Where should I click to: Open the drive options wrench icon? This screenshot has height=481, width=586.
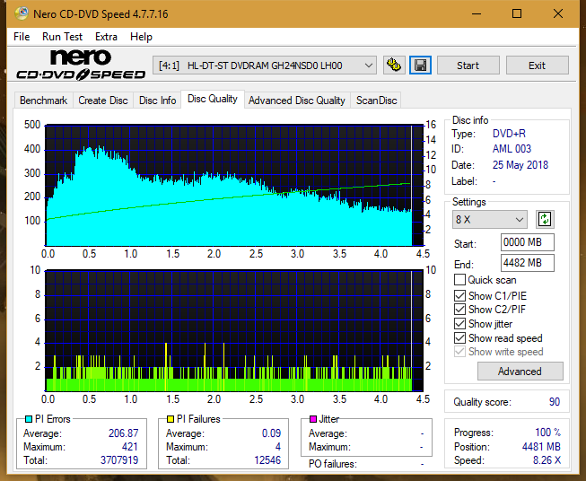coord(394,66)
